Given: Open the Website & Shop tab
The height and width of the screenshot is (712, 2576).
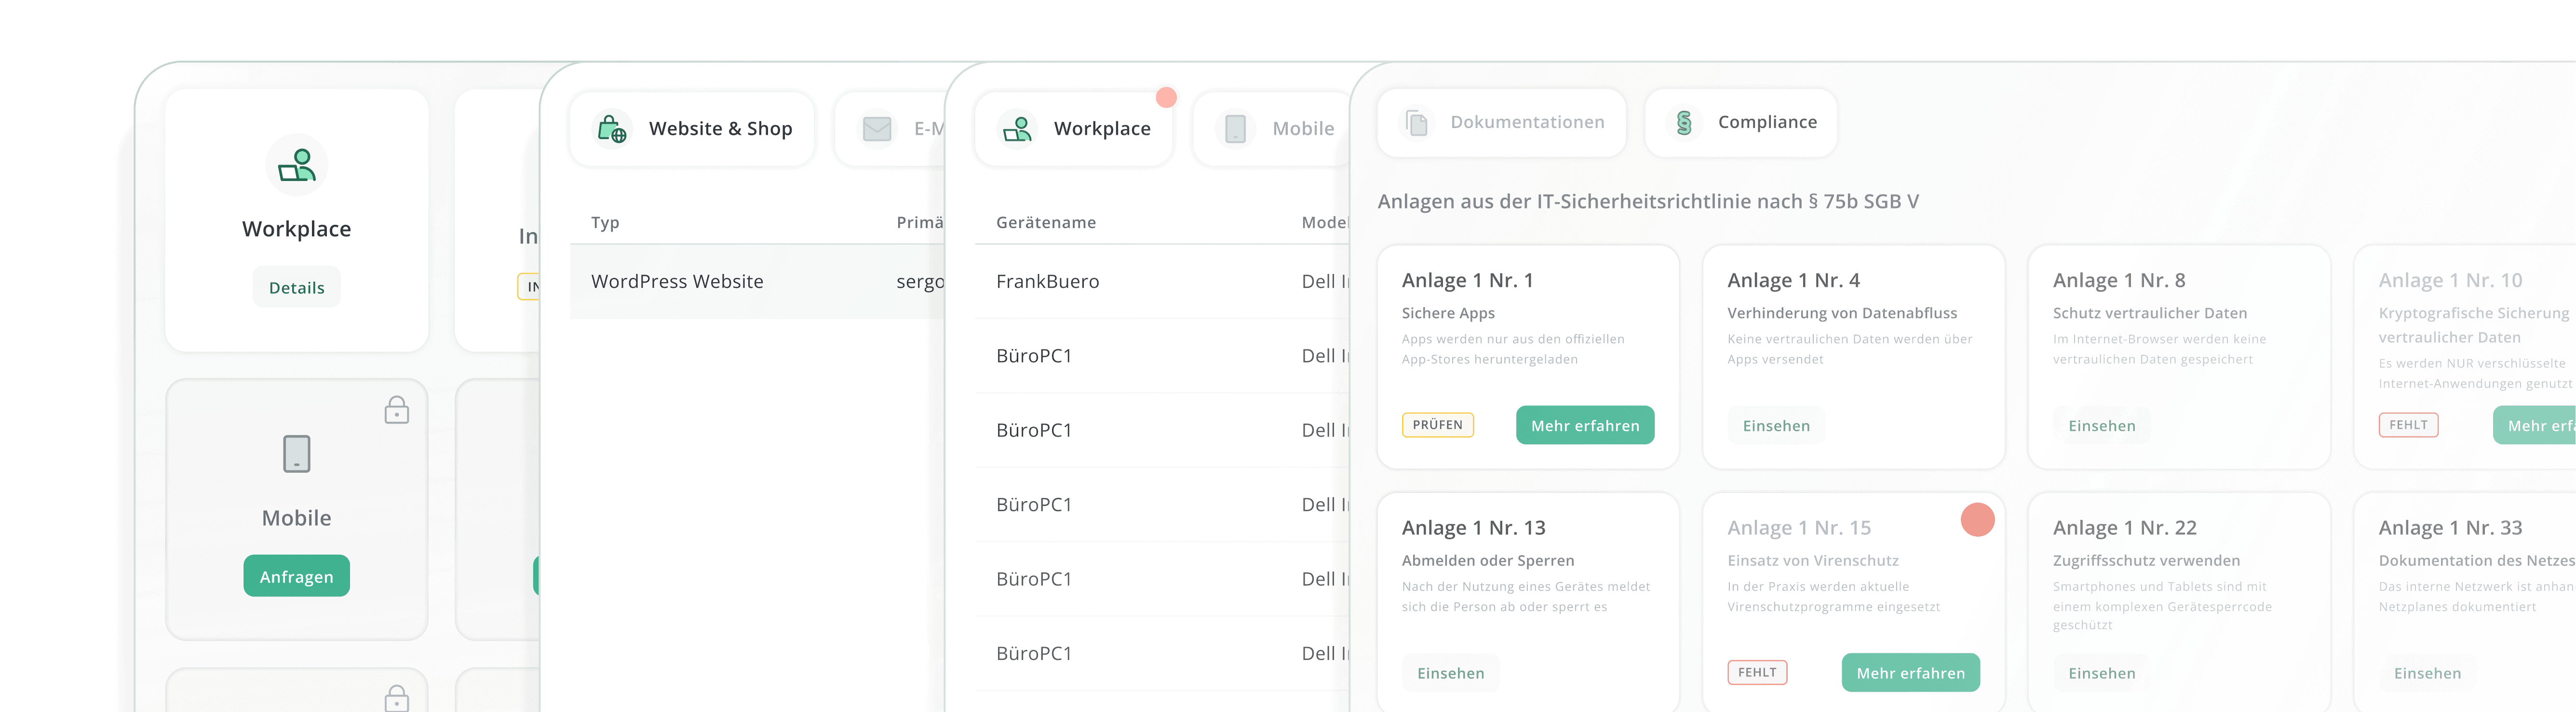Looking at the screenshot, I should [x=692, y=129].
